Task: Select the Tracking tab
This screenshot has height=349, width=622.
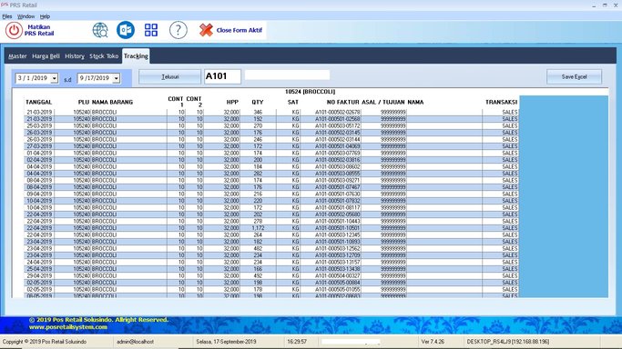Action: pos(136,56)
